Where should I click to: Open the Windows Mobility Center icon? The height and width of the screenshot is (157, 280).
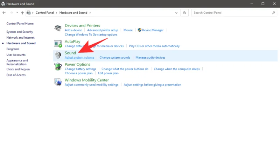pyautogui.click(x=58, y=82)
